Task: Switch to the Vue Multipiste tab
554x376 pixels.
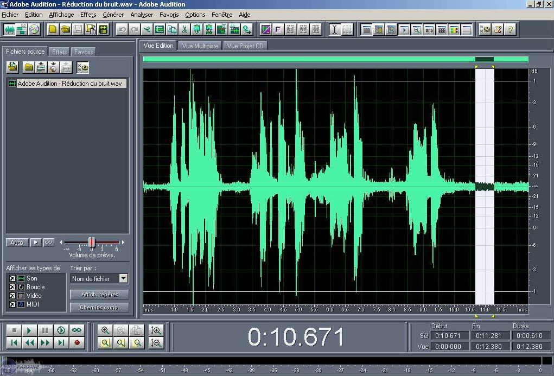Action: pos(200,46)
